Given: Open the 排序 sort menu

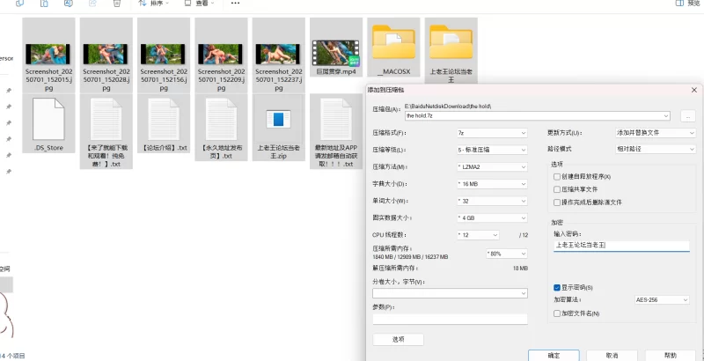Looking at the screenshot, I should coord(153,4).
